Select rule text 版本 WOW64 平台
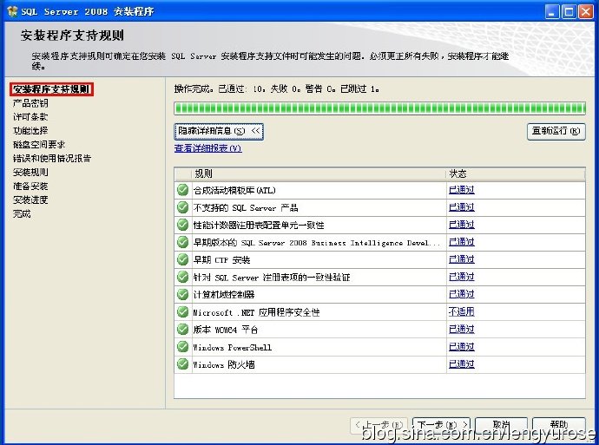 click(x=226, y=330)
